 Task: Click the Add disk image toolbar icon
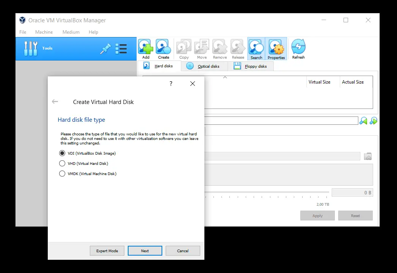pyautogui.click(x=146, y=49)
